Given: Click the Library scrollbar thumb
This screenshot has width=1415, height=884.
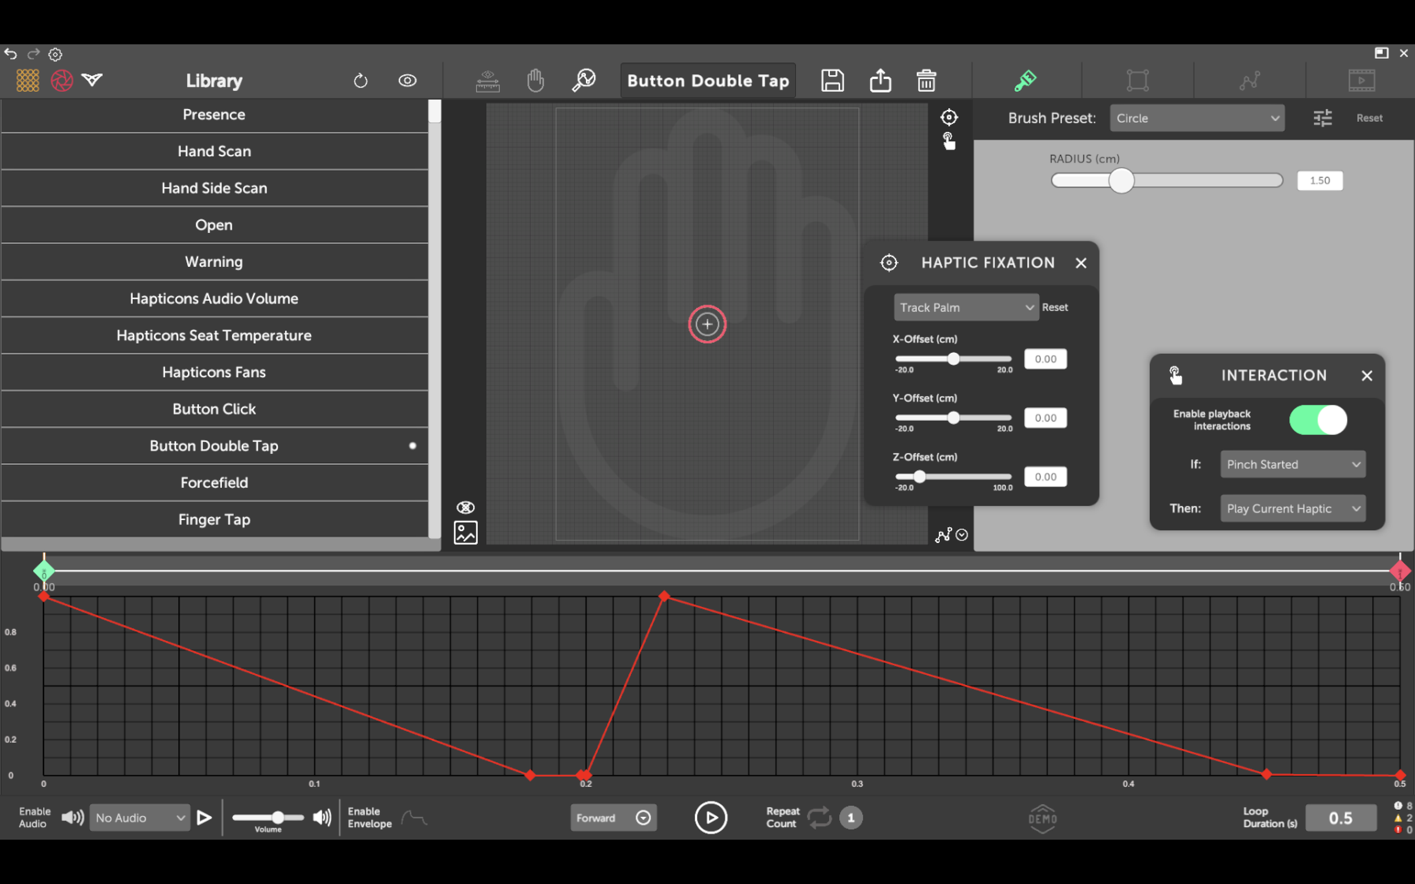Looking at the screenshot, I should [x=435, y=111].
